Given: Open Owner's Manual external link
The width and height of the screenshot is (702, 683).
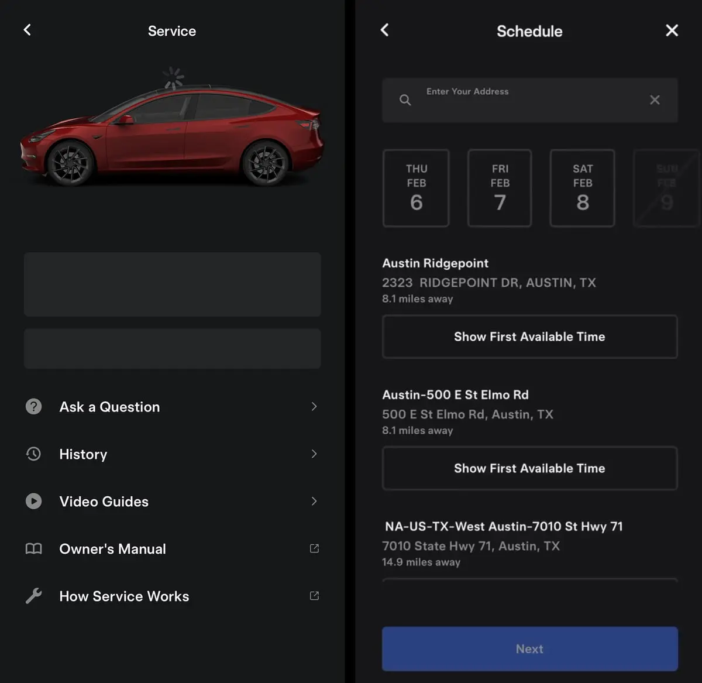Looking at the screenshot, I should [314, 548].
